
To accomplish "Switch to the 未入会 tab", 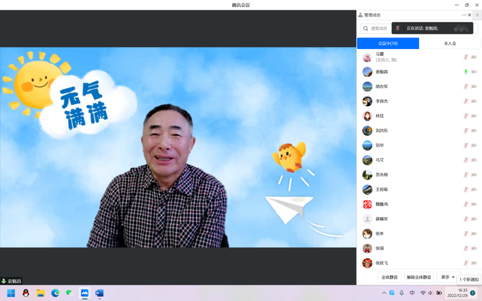I will coord(450,43).
